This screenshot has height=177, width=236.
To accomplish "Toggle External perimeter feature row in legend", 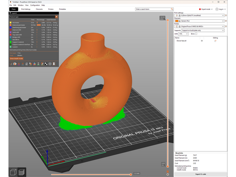I will (34, 25).
